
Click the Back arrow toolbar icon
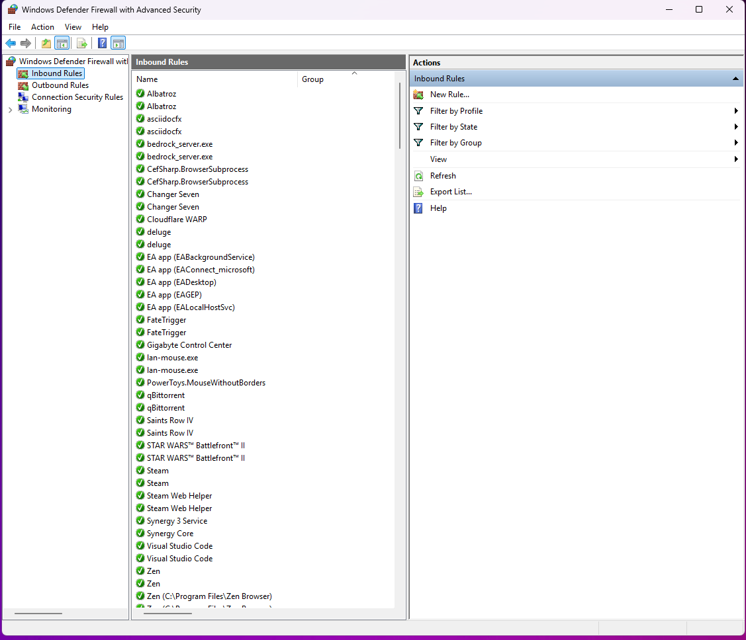[x=11, y=44]
